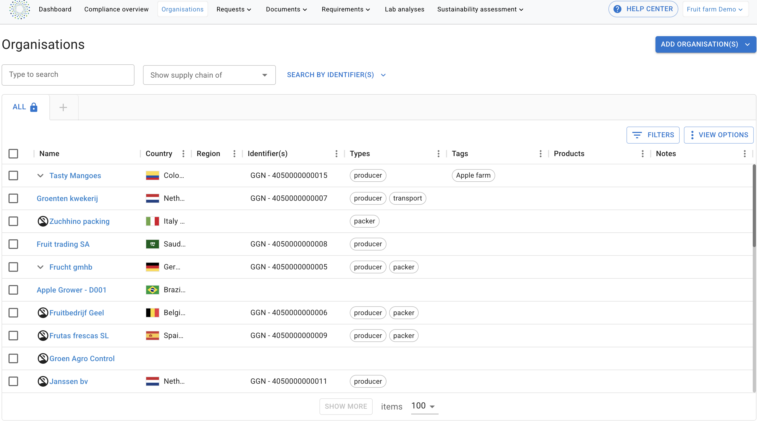757x426 pixels.
Task: Select the Fruitbedrijf Geel row checkbox
Action: (x=13, y=312)
